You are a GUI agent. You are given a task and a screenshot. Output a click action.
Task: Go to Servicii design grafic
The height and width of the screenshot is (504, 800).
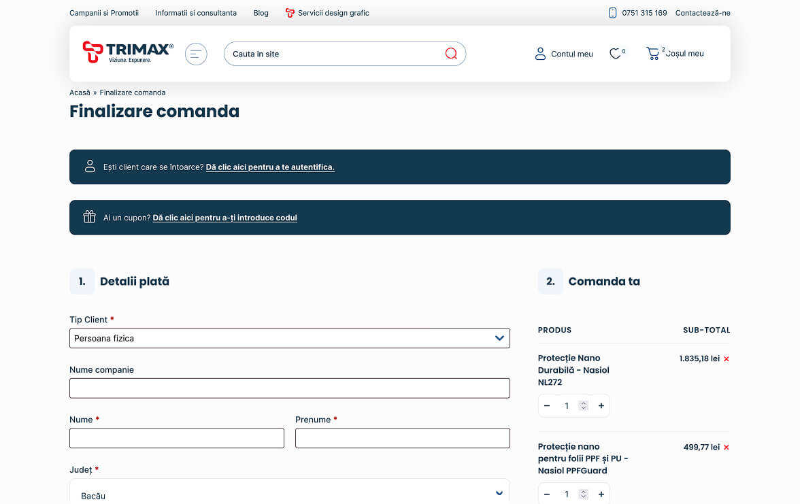(333, 13)
